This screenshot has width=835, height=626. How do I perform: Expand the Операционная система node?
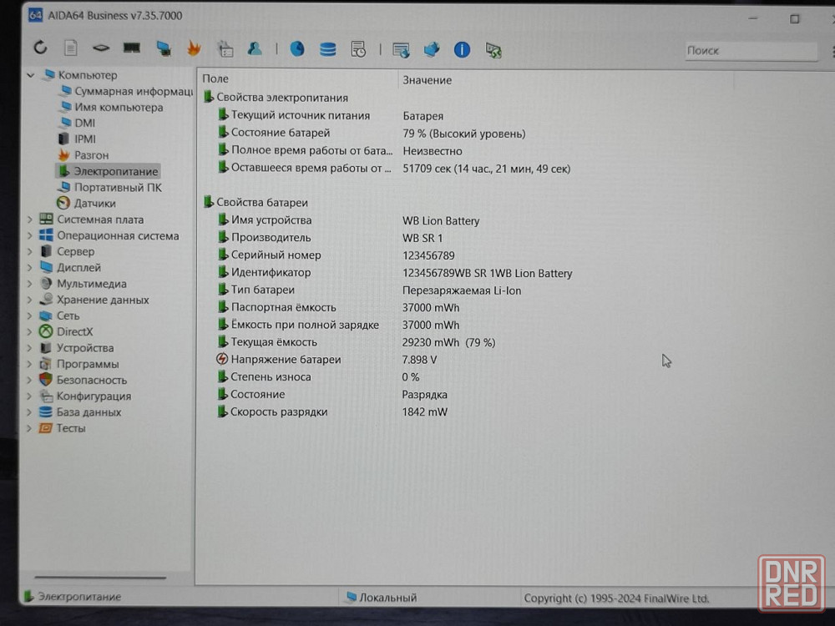[30, 235]
